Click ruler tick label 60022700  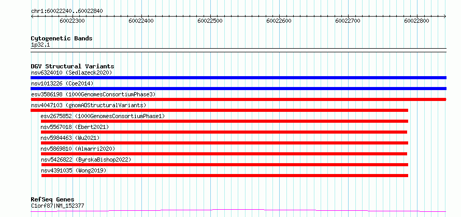(x=348, y=21)
